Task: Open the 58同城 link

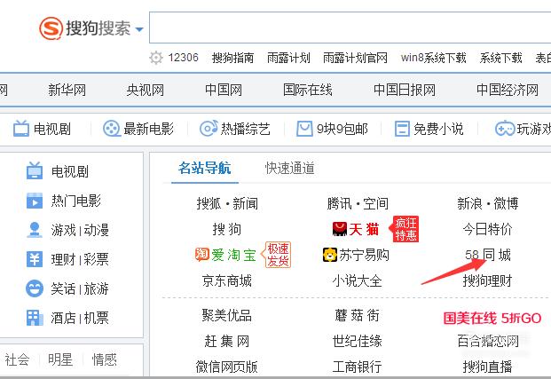Action: pos(487,255)
